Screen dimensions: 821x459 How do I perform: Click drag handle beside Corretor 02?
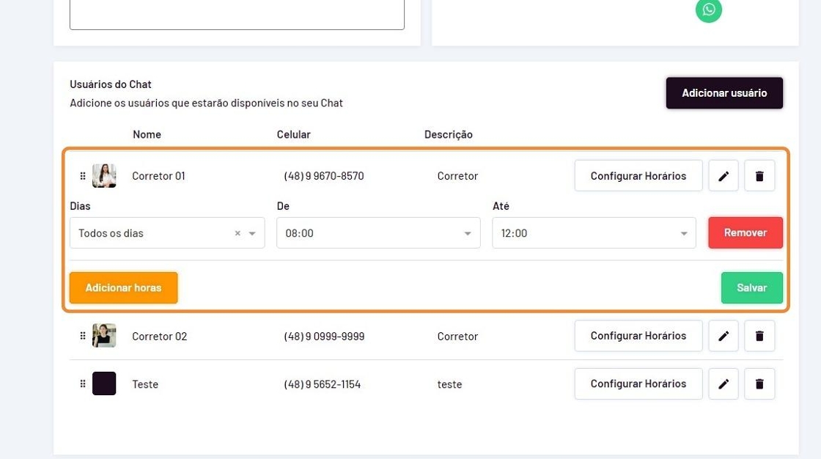pos(83,336)
